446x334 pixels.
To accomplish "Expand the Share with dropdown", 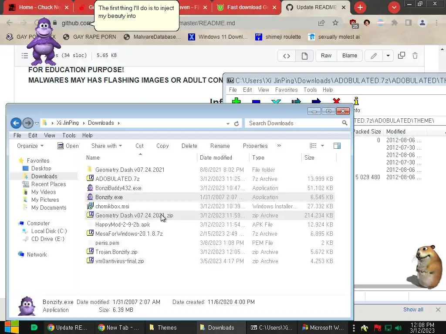I will click(x=107, y=146).
